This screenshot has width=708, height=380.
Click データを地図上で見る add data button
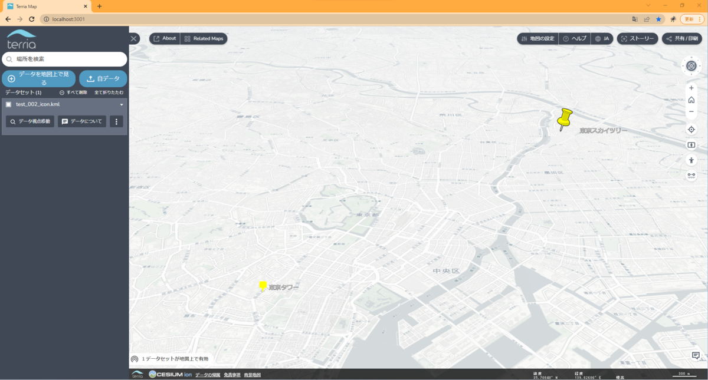tap(38, 78)
